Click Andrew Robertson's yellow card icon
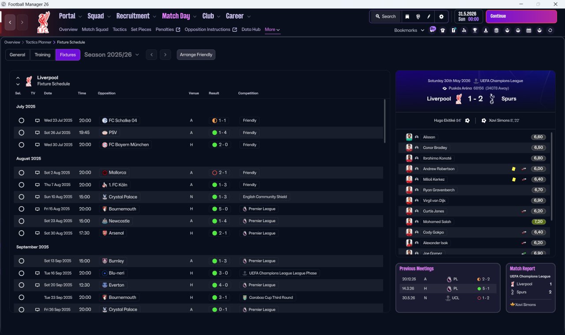Image resolution: width=565 pixels, height=335 pixels. [x=514, y=169]
